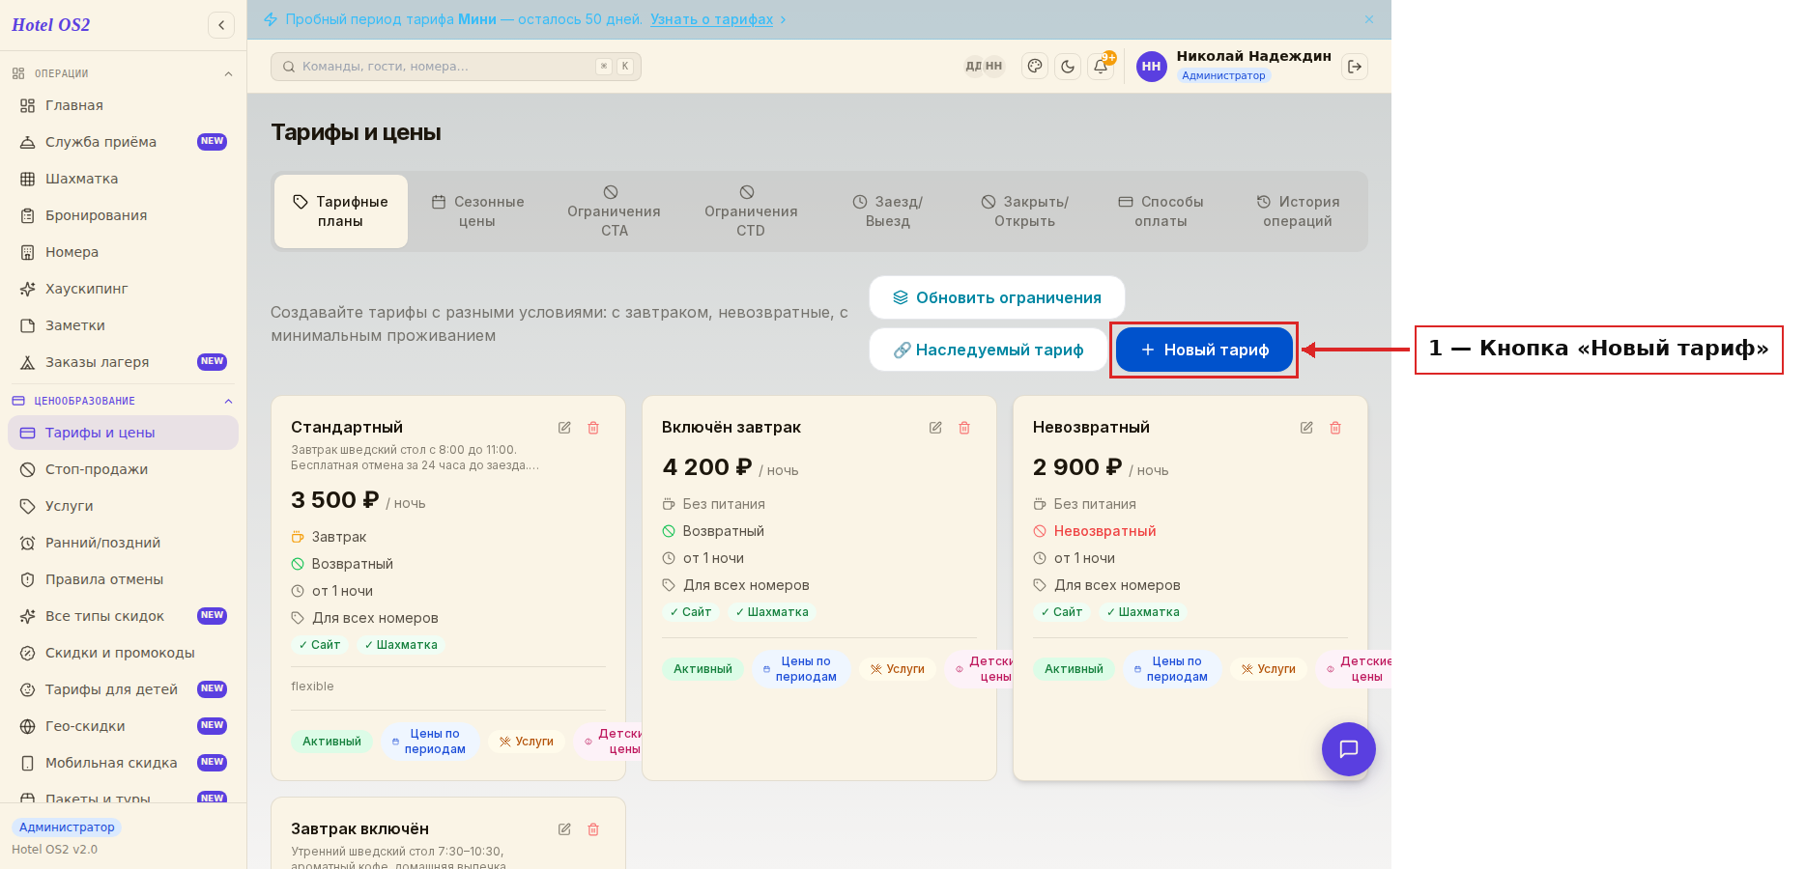
Task: Click Цены по периодам on Стандартный card
Action: coord(429,742)
